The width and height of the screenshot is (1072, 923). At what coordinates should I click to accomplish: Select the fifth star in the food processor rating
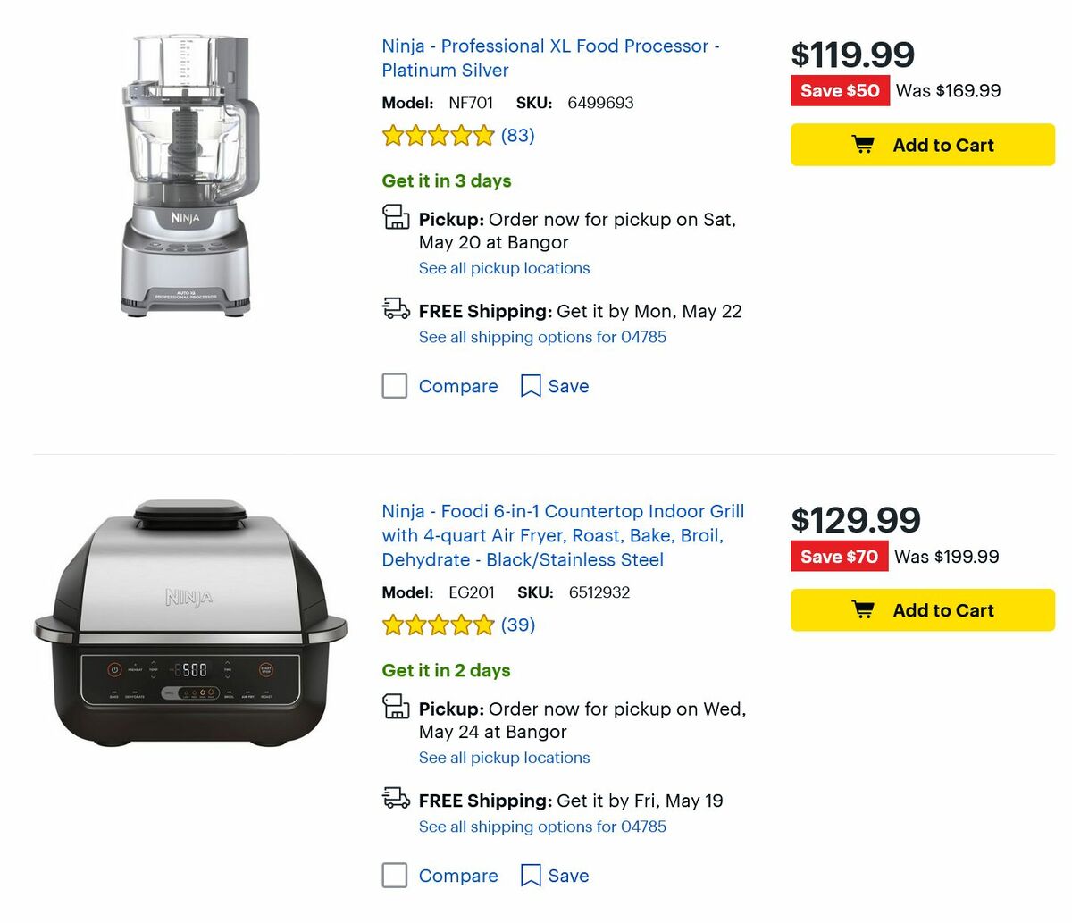pyautogui.click(x=482, y=135)
